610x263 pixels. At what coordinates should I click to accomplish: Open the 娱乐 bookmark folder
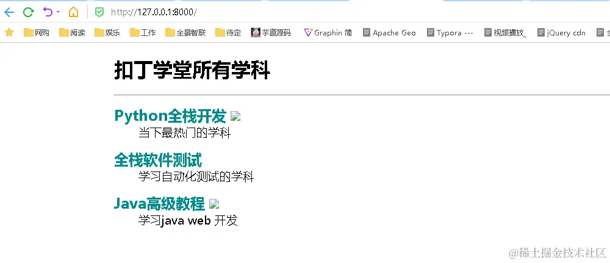(x=107, y=33)
